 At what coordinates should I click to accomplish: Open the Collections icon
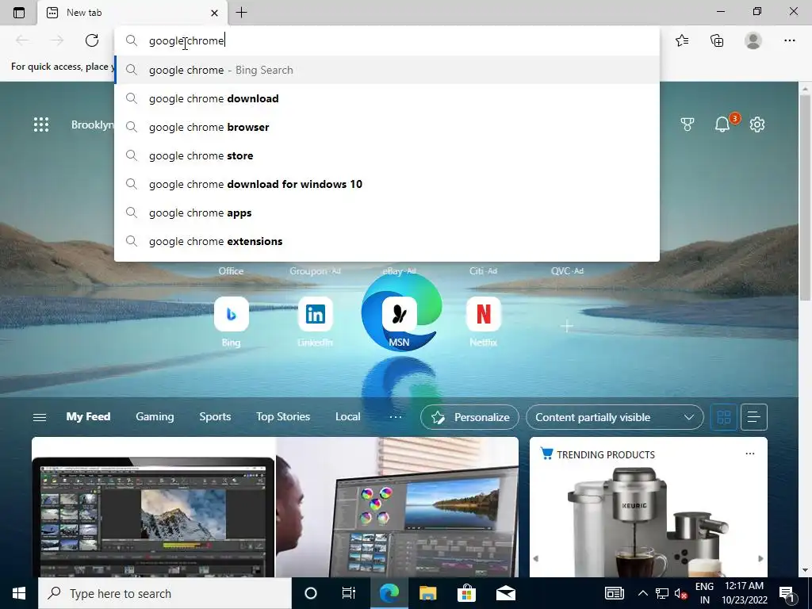click(x=717, y=40)
